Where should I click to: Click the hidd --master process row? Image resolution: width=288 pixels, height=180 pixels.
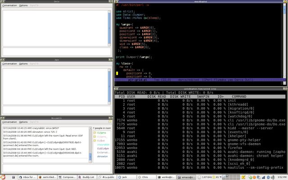pyautogui.click(x=200, y=128)
